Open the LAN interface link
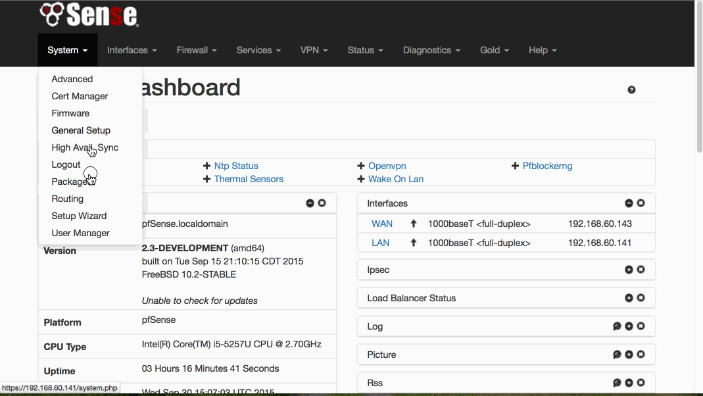 pyautogui.click(x=380, y=243)
